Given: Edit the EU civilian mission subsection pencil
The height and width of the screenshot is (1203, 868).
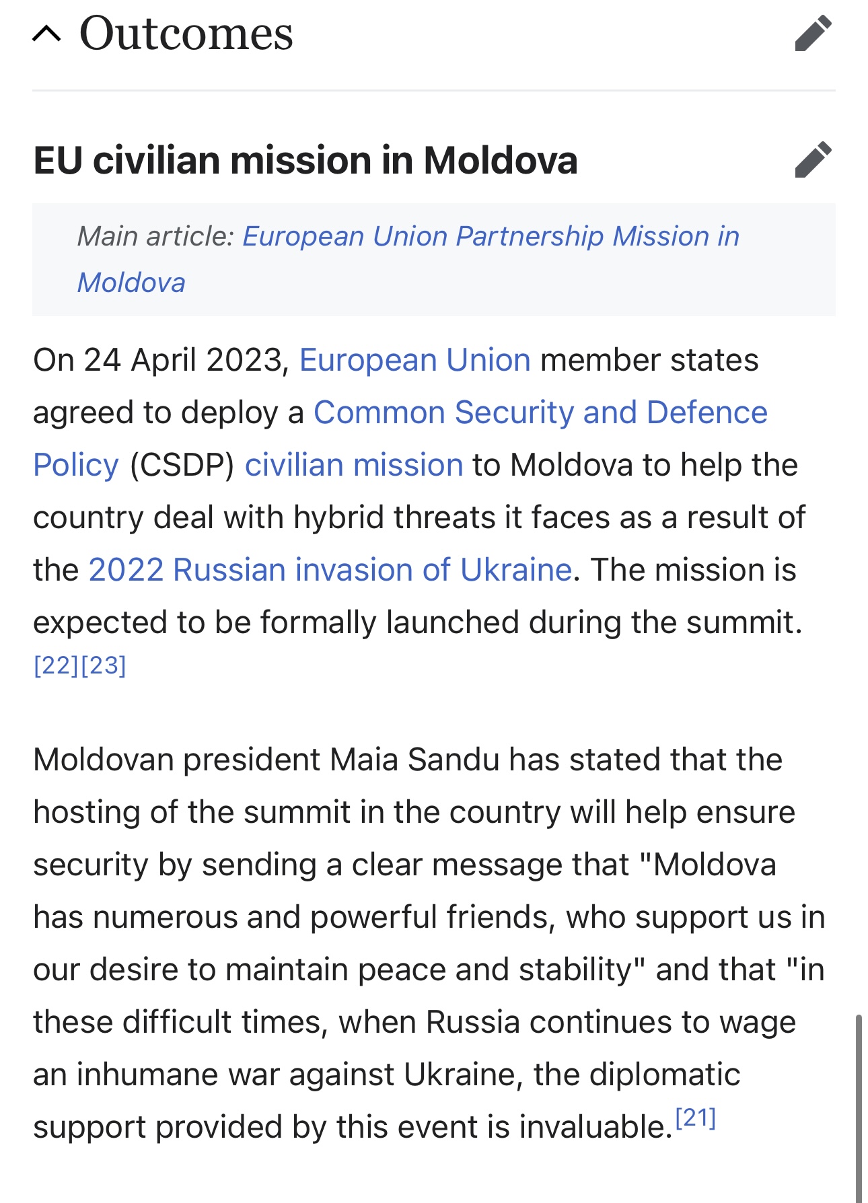Looking at the screenshot, I should pyautogui.click(x=813, y=159).
